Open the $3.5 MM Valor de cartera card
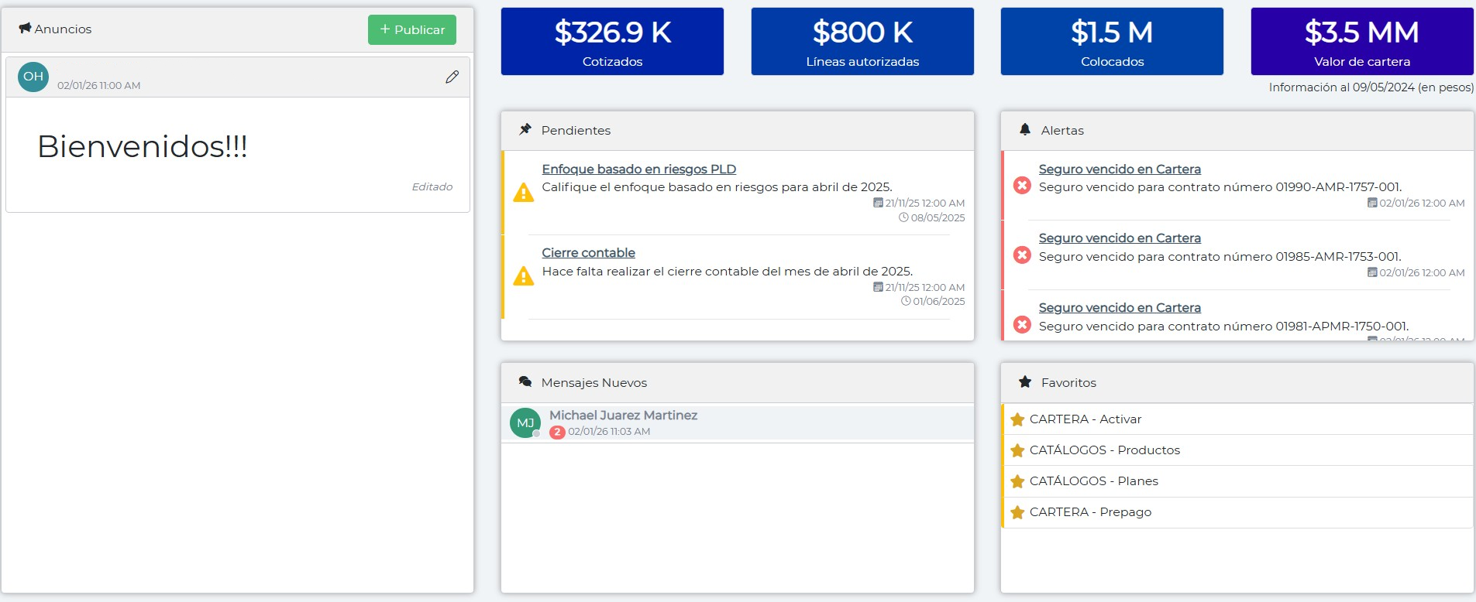 1361,42
